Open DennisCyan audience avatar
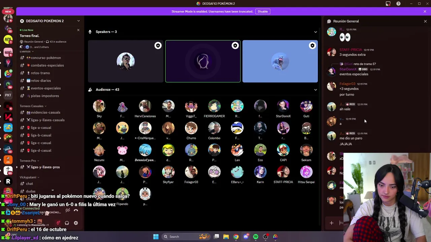 coord(145,150)
